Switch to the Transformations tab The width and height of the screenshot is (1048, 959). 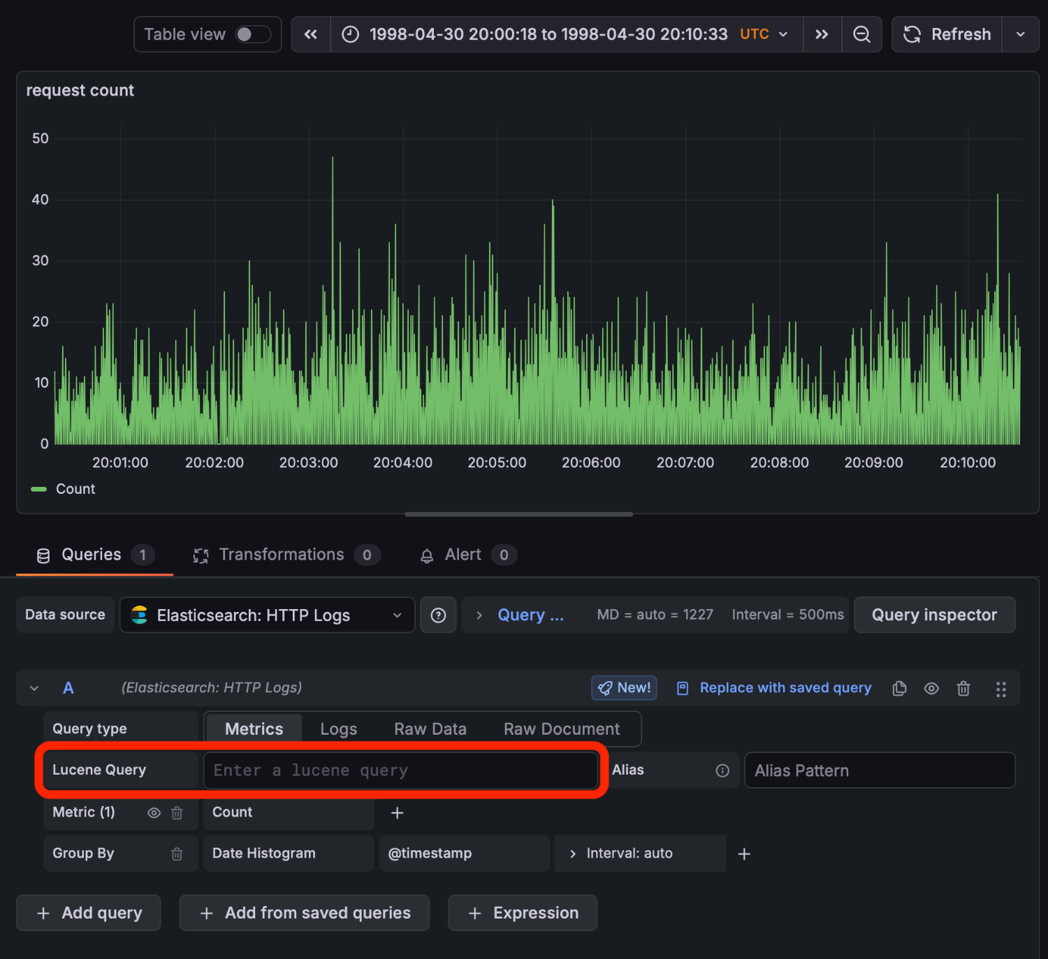pyautogui.click(x=282, y=555)
